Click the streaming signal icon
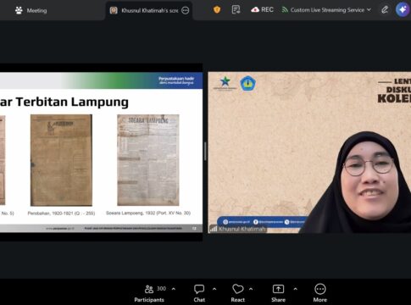This screenshot has height=305, width=411. 285,10
